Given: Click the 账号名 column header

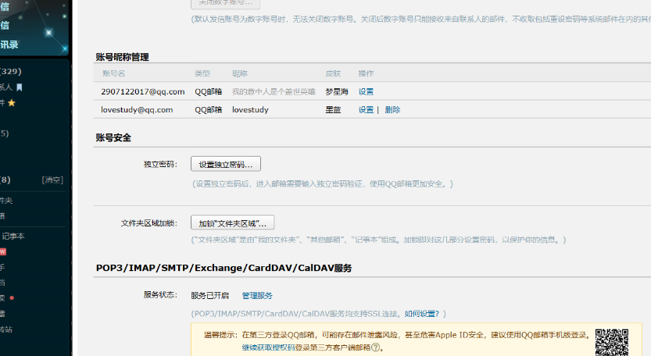Looking at the screenshot, I should pos(114,73).
